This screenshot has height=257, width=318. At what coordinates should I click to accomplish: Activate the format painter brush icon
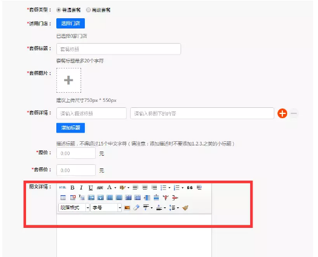[185, 207]
